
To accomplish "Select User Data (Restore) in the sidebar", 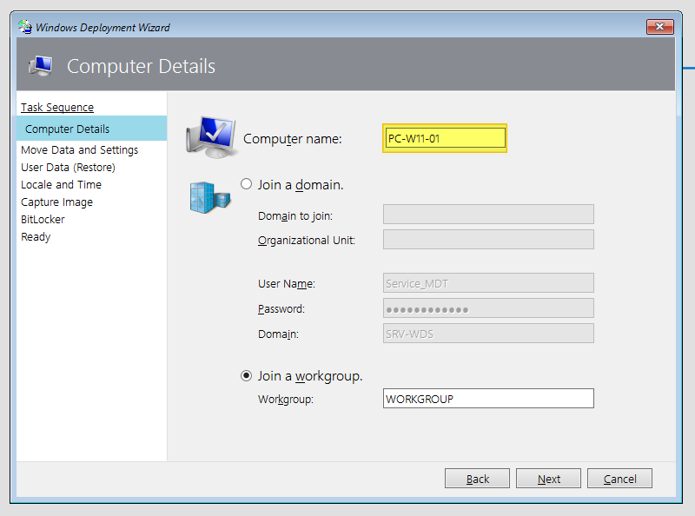I will 70,167.
